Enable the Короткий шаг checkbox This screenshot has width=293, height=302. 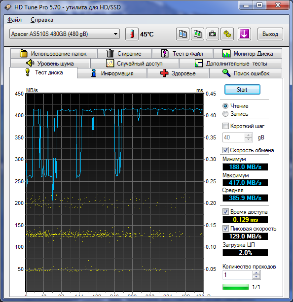point(225,126)
